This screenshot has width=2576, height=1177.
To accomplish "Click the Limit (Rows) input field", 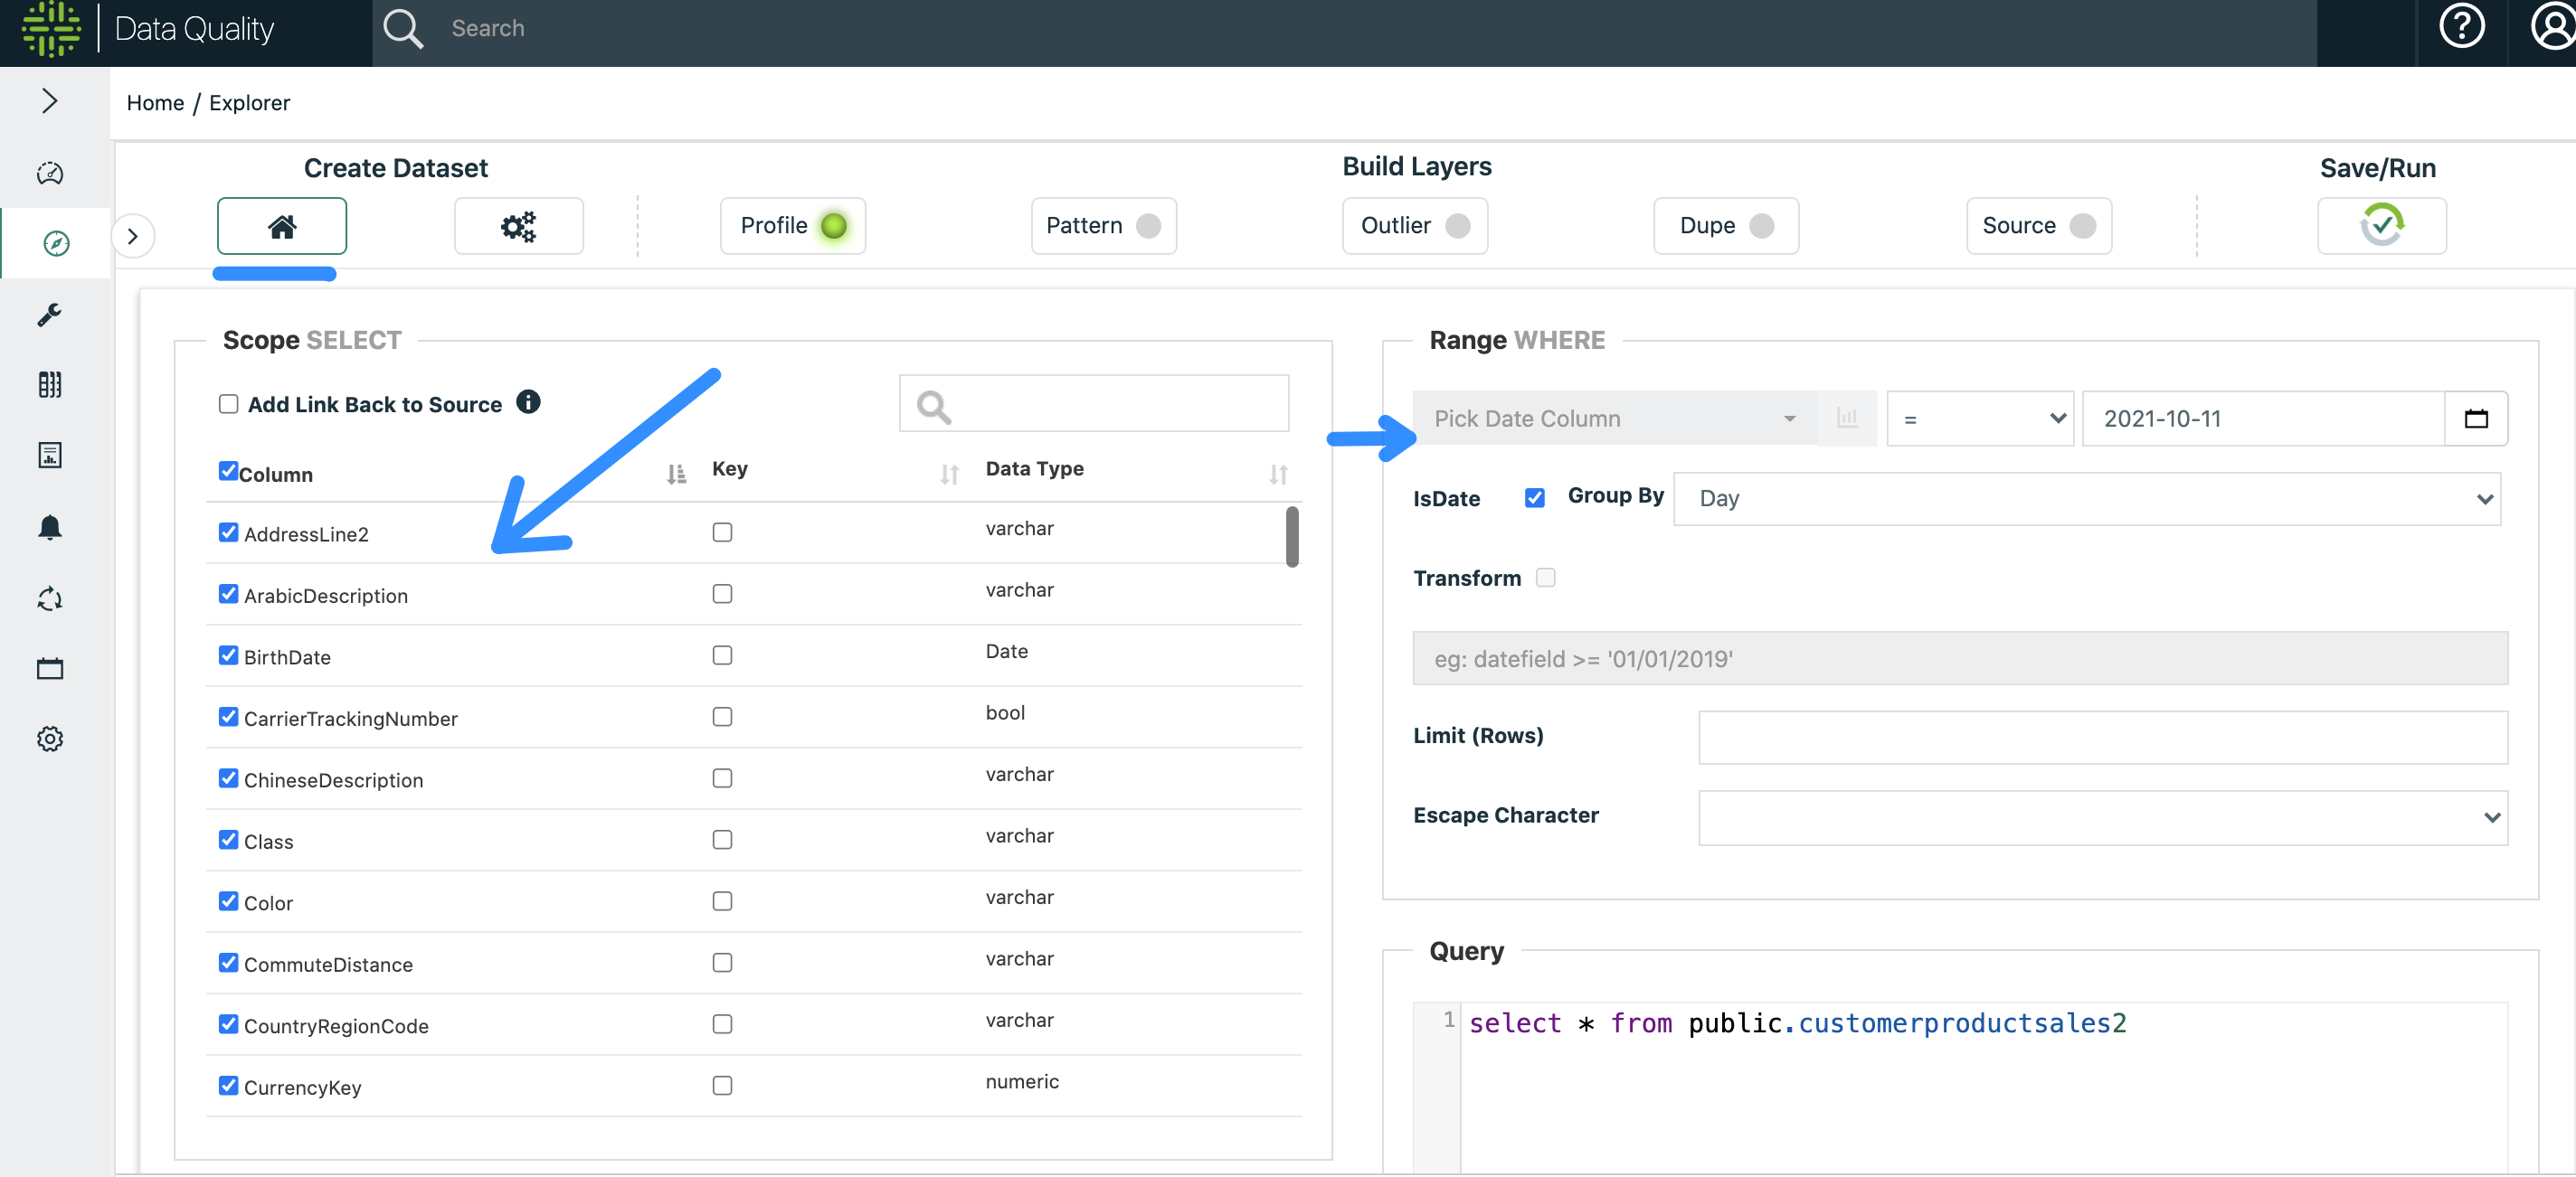I will pyautogui.click(x=2102, y=738).
